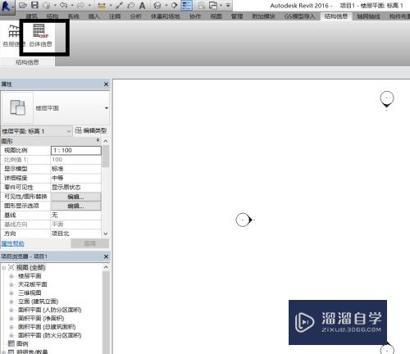
Task: Open the 轴网轴线 ribbon tab
Action: coord(368,16)
